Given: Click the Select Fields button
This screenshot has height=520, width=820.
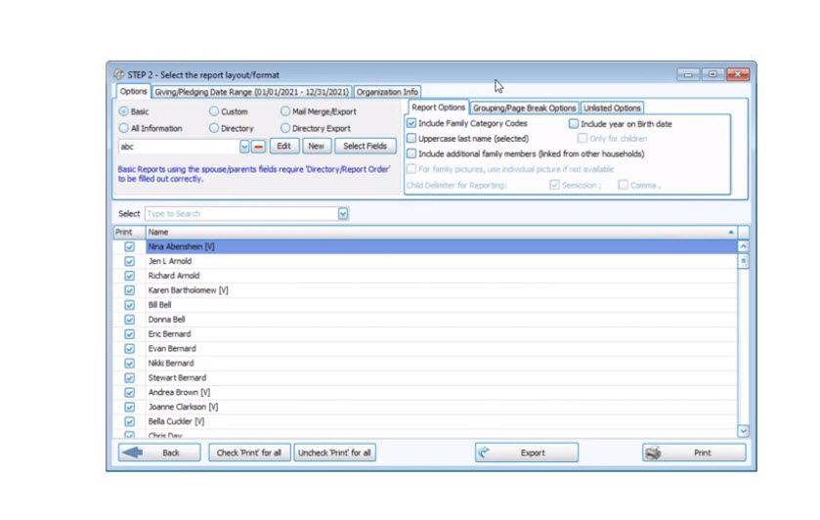Looking at the screenshot, I should coord(365,147).
